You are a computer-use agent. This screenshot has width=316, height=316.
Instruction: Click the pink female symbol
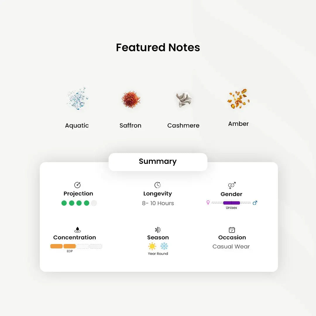click(208, 202)
